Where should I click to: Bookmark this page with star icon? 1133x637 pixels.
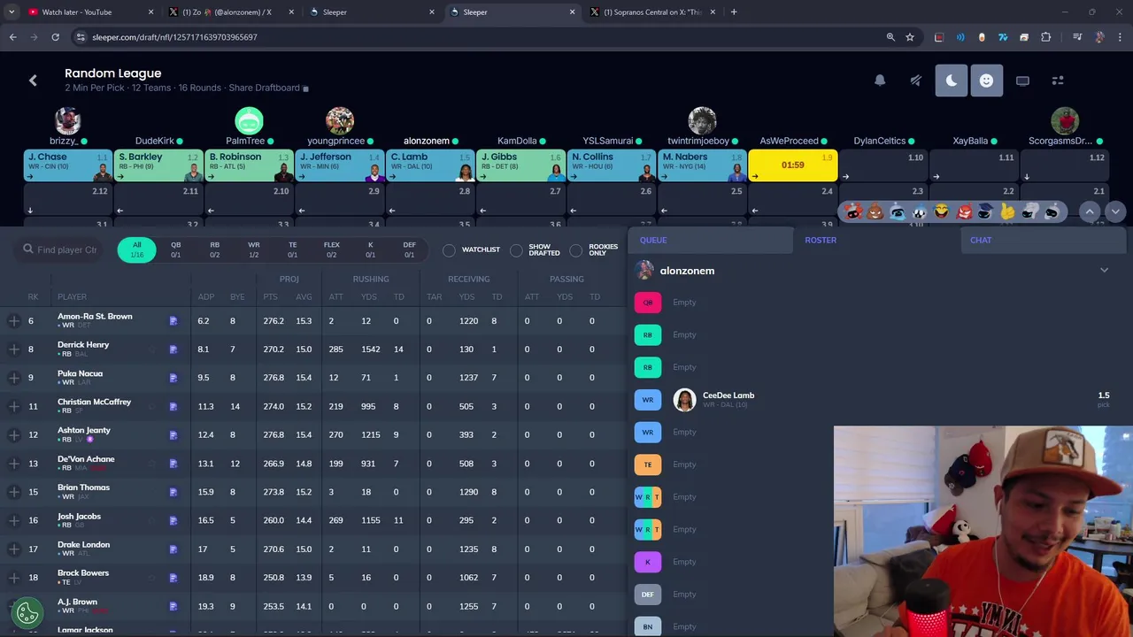point(910,37)
